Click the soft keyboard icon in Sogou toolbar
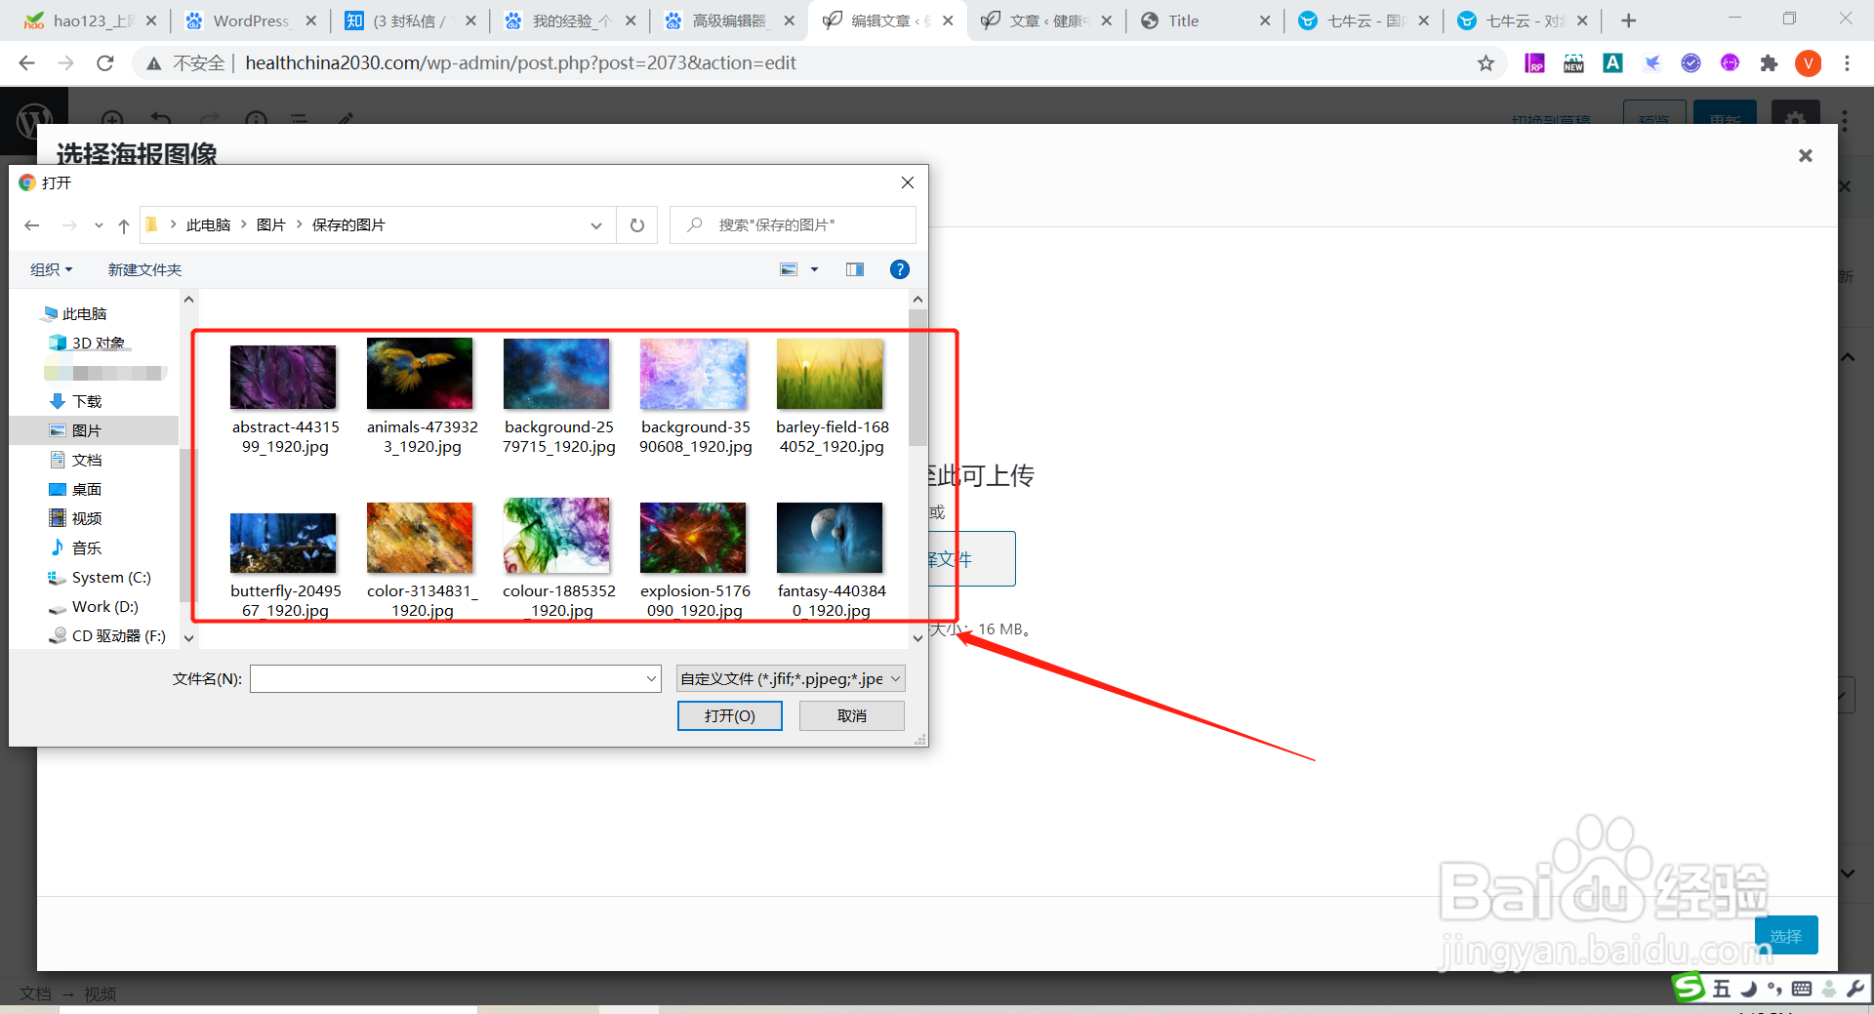 pos(1802,989)
